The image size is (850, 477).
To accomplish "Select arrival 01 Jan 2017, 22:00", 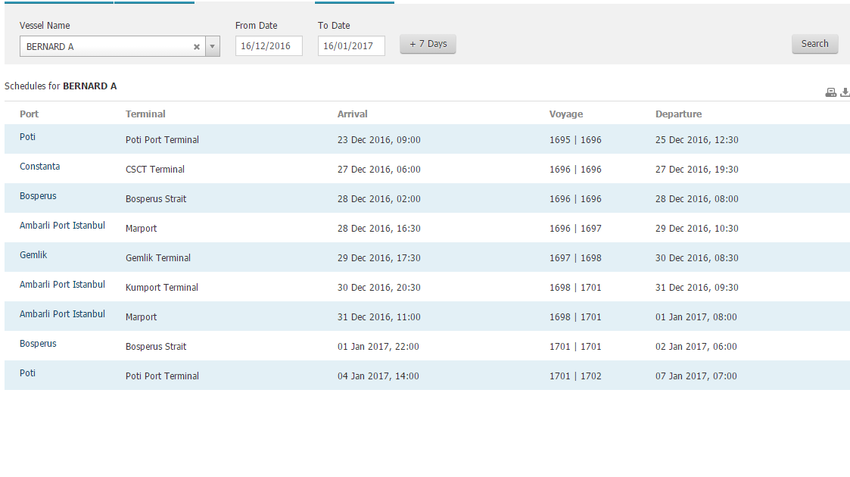I will tap(378, 346).
